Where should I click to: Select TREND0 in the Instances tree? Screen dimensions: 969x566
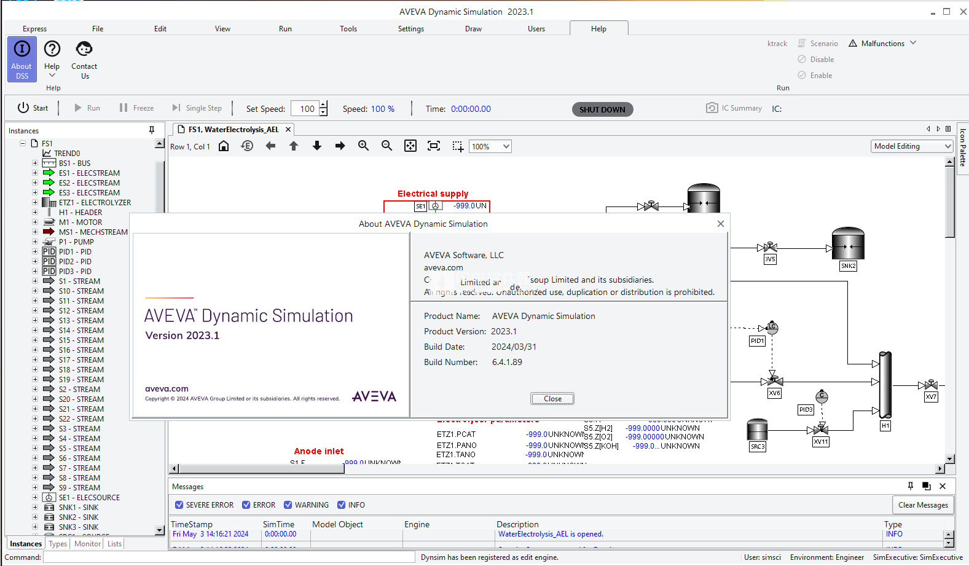67,153
